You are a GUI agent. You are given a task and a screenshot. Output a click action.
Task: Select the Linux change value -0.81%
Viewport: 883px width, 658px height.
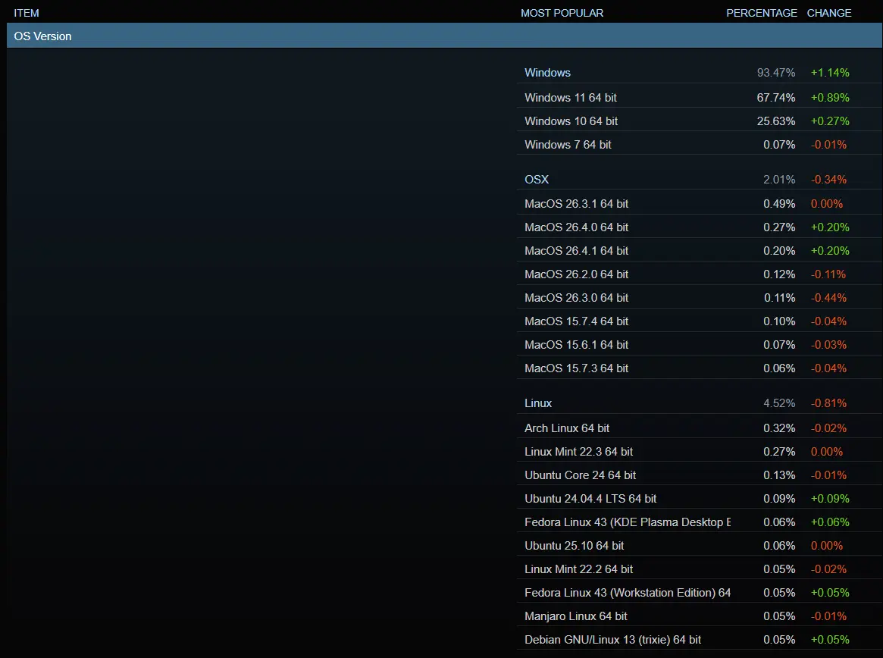click(x=829, y=403)
